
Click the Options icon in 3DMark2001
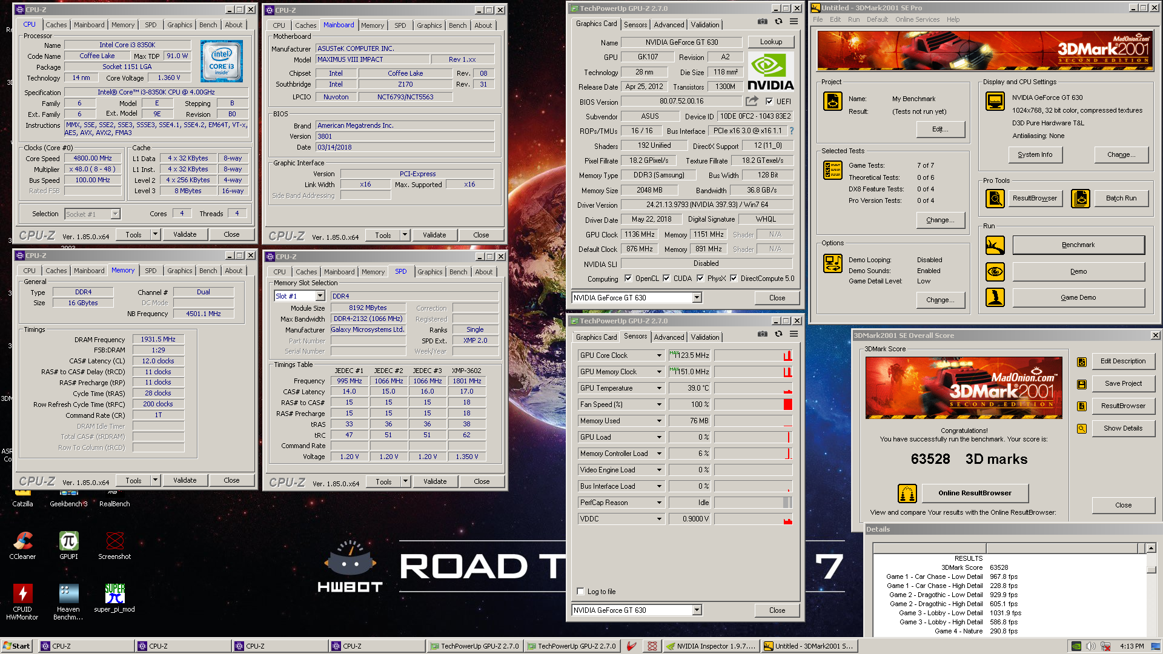[x=832, y=263]
